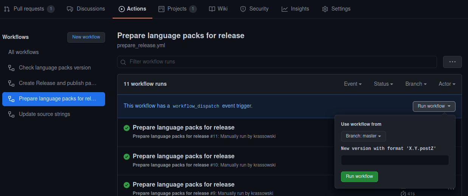The image size is (468, 196).
Task: Click workflow icon beside Update source strings
Action: tap(11, 114)
